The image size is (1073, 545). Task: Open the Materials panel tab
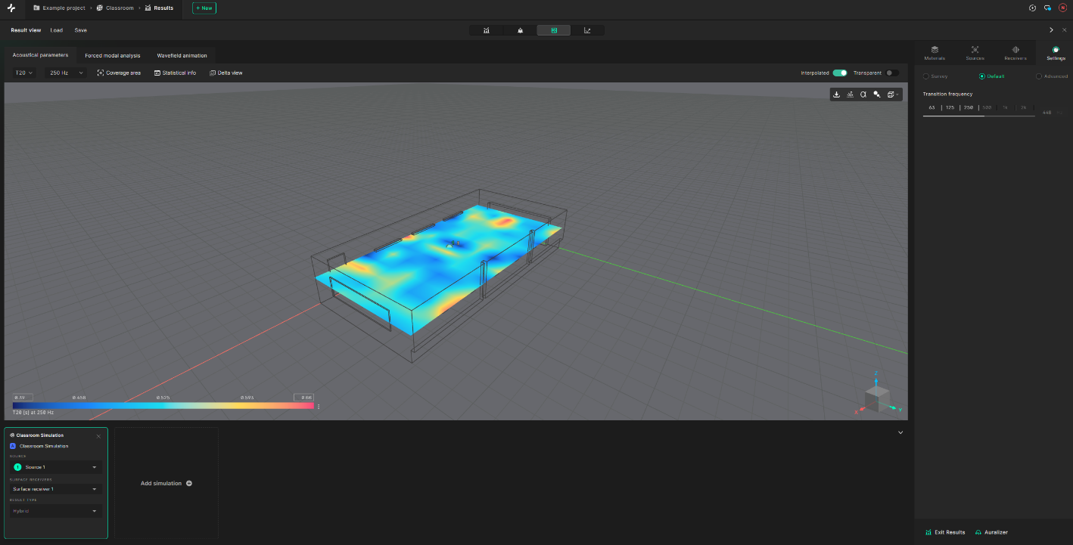[935, 53]
